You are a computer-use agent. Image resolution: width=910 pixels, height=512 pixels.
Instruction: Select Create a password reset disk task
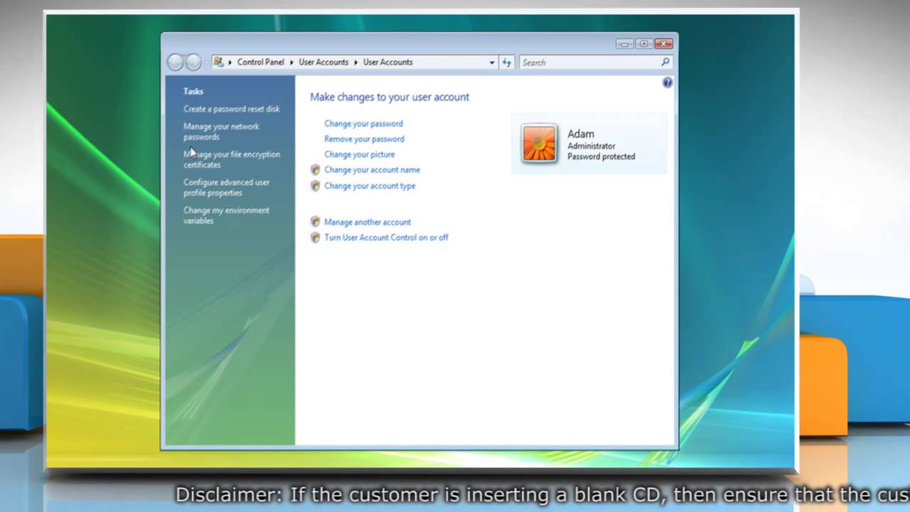pos(232,109)
